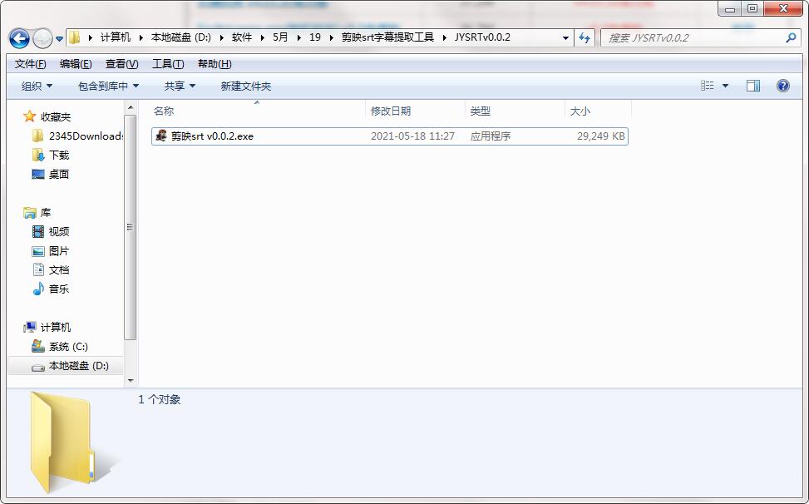Refresh the folder with the refresh icon

(x=585, y=38)
